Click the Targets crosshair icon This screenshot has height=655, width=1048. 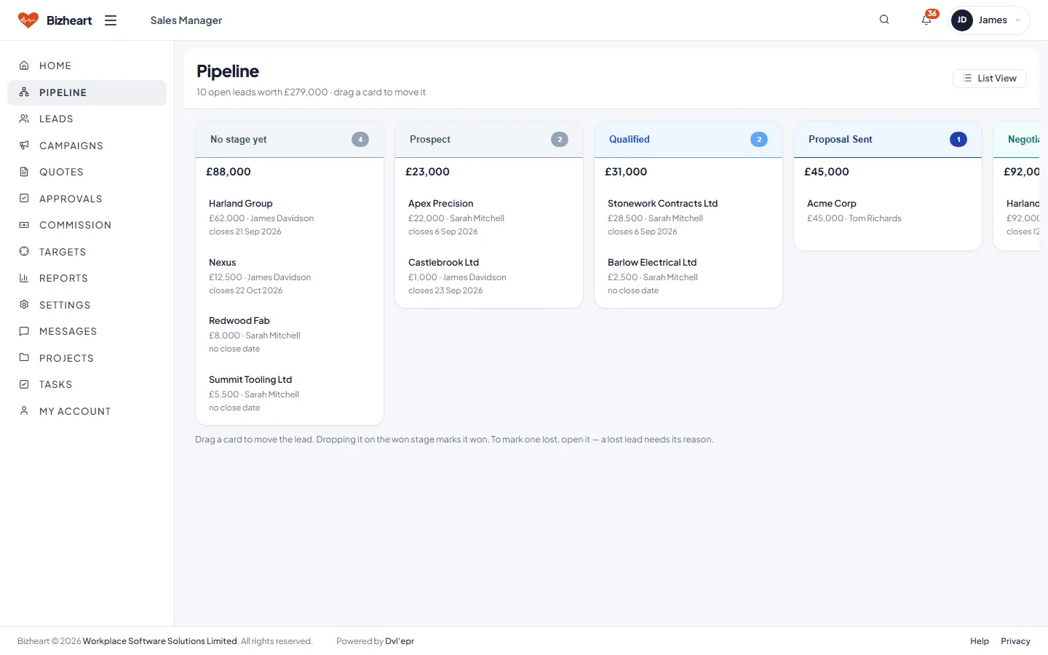click(x=24, y=252)
